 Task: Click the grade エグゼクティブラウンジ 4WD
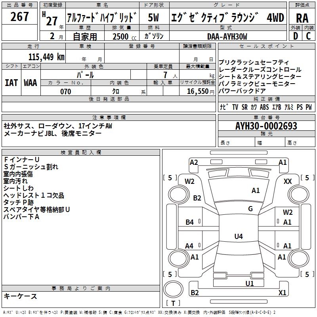coord(227,17)
